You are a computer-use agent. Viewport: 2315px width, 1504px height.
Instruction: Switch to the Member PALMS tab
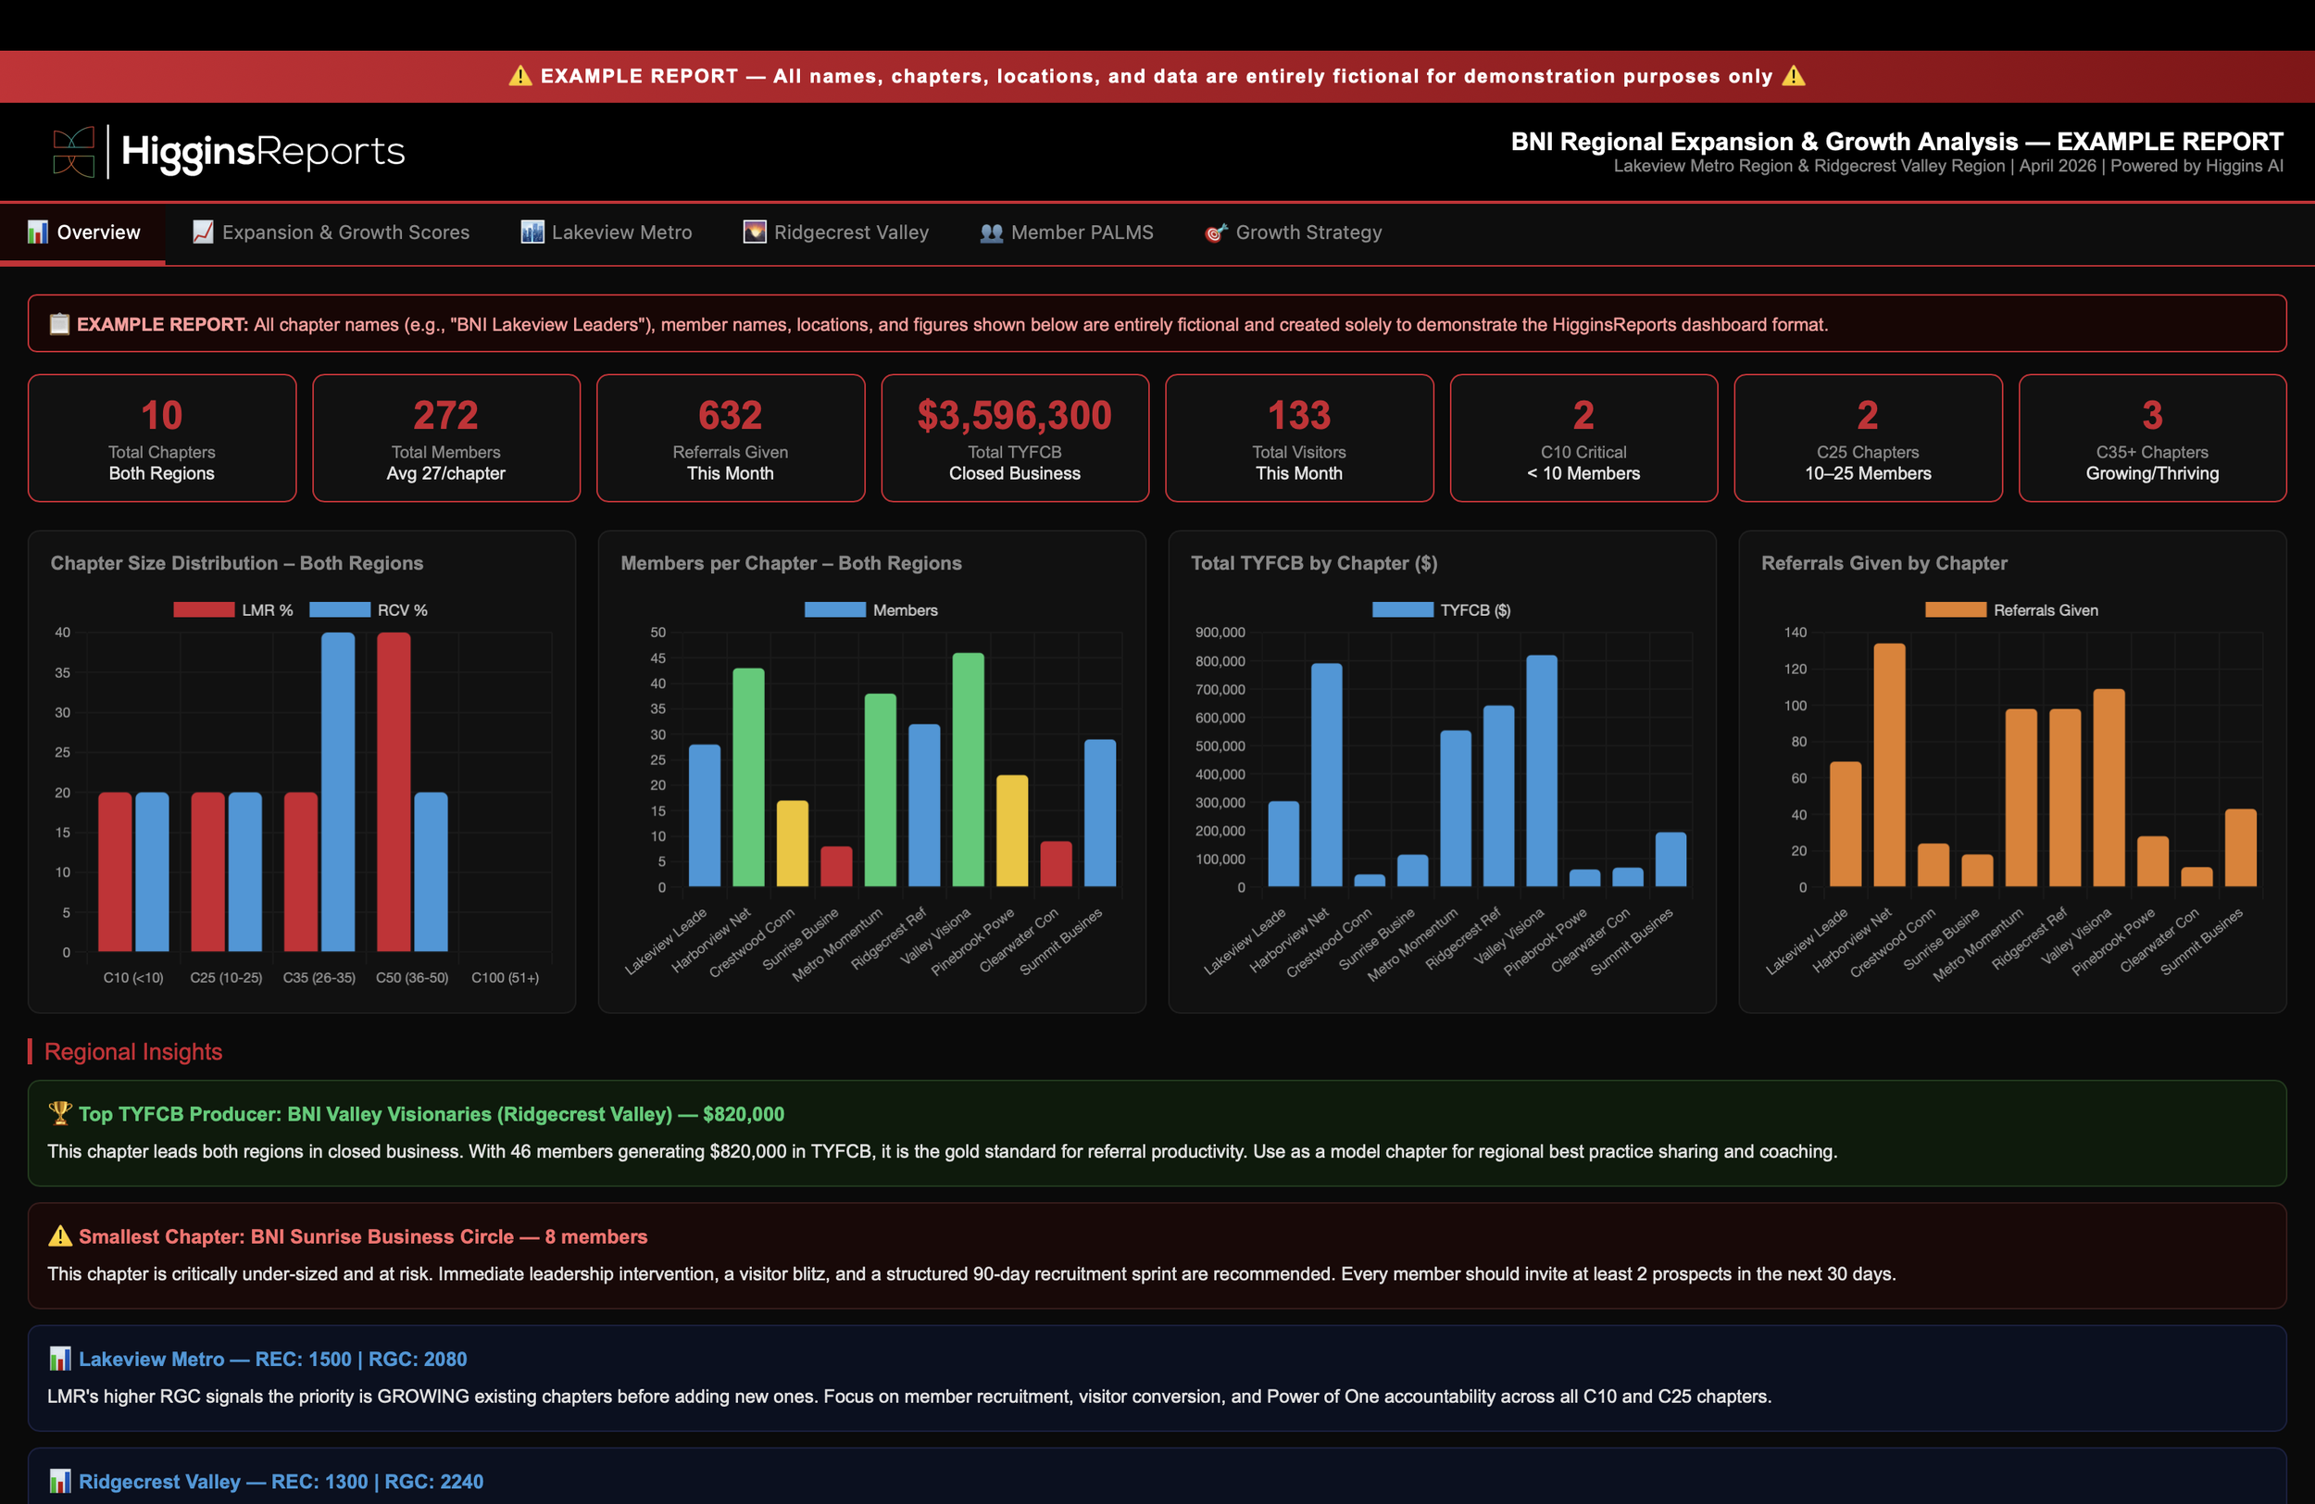1066,232
